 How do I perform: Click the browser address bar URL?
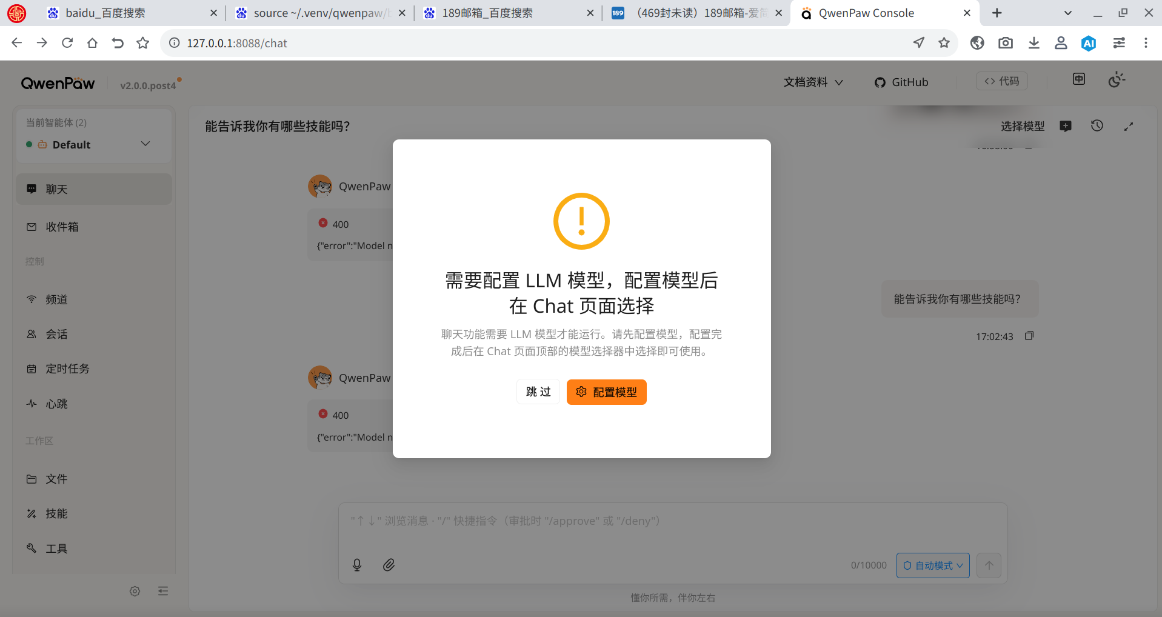[x=237, y=43]
